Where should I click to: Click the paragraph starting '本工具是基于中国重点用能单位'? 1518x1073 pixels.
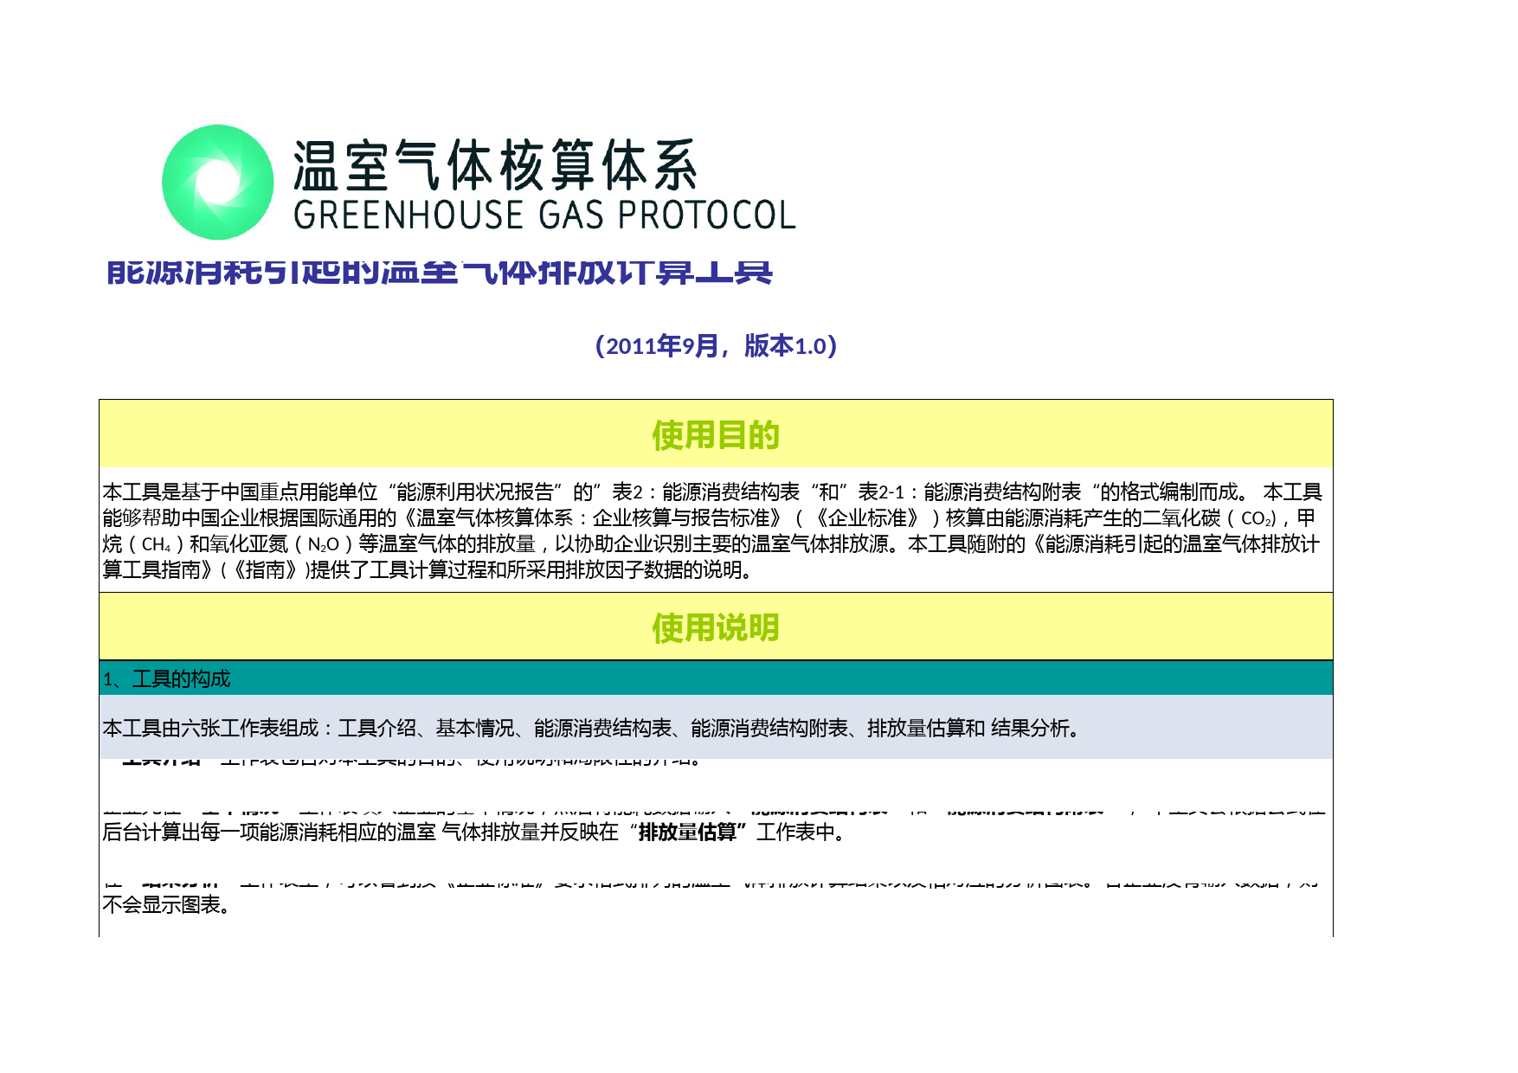712,530
